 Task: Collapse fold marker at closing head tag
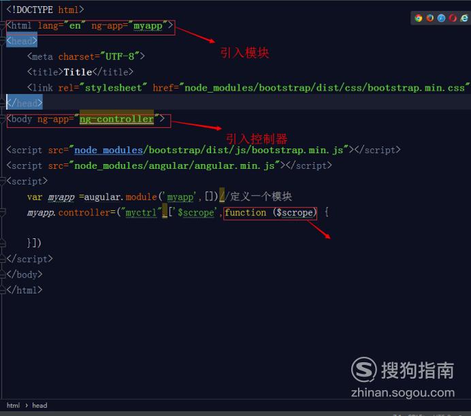pyautogui.click(x=3, y=103)
